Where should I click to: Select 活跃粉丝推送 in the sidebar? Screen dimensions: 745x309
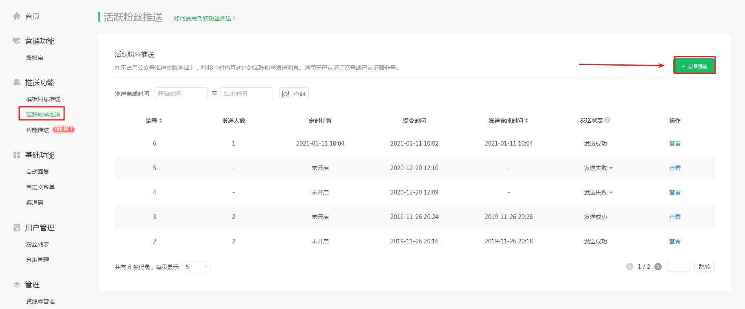point(43,115)
